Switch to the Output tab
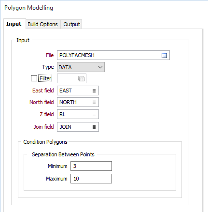208x212 pixels. click(x=71, y=24)
